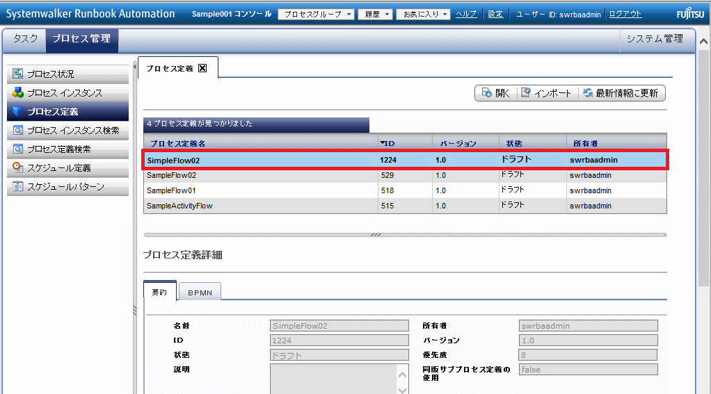Select the SampleActivityFlow row
Screen dimensions: 711x394
click(405, 206)
